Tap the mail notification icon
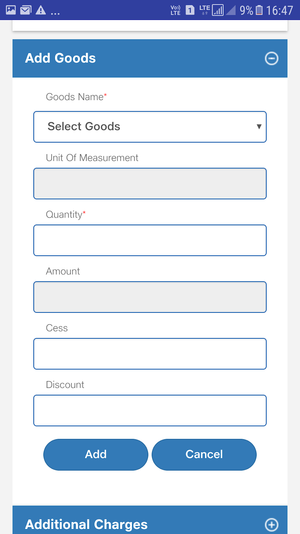The height and width of the screenshot is (534, 300). point(26,10)
